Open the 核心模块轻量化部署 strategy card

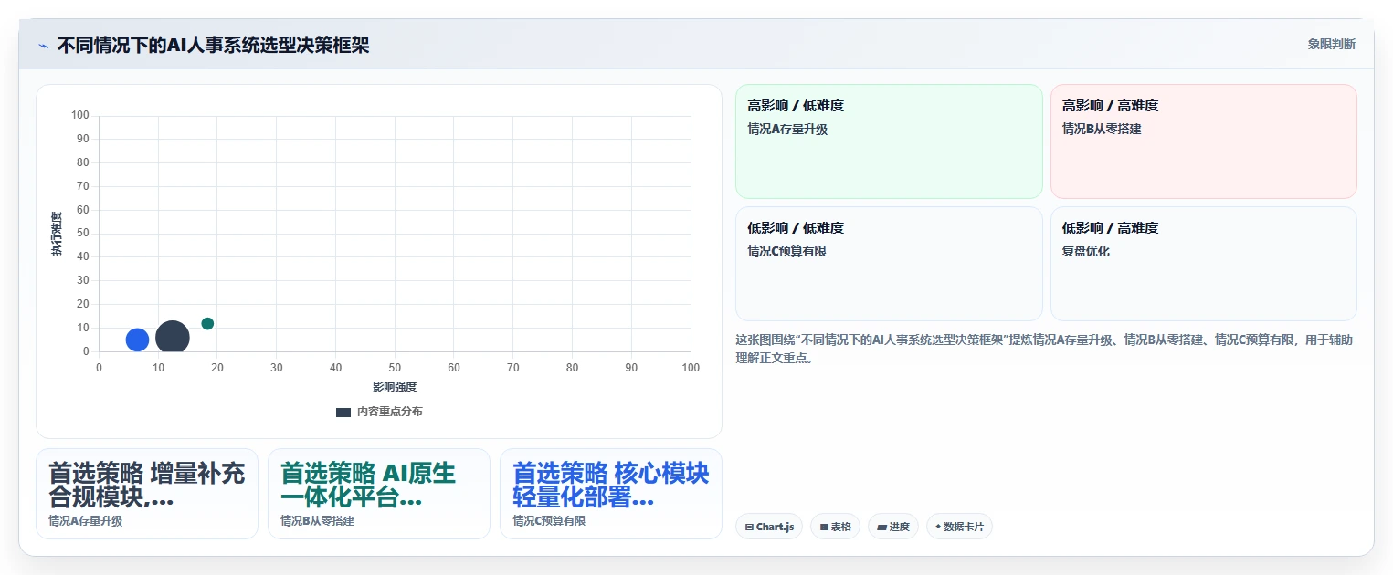click(611, 493)
